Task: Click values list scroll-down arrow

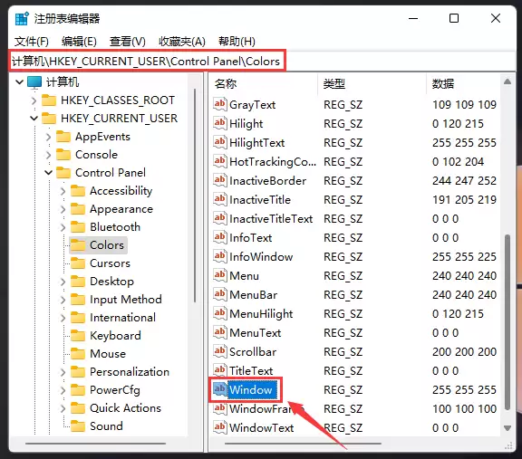Action: pyautogui.click(x=507, y=428)
